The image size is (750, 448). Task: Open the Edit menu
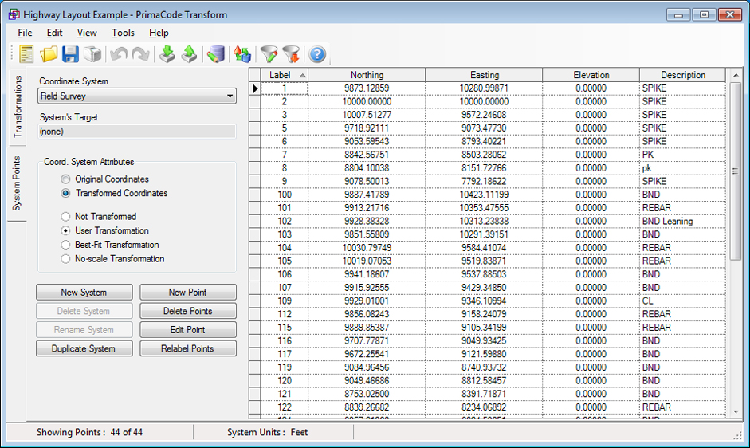pyautogui.click(x=54, y=33)
